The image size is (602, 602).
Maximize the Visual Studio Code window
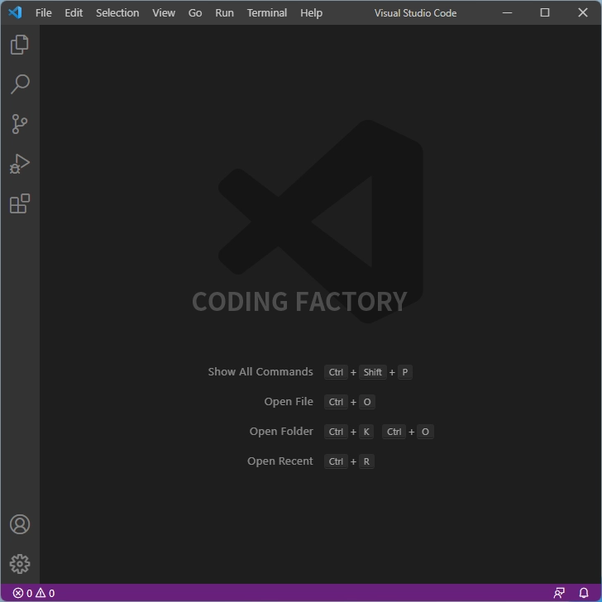tap(544, 12)
